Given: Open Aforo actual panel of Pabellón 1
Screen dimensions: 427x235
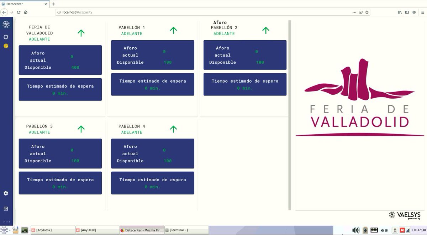Looking at the screenshot, I should [x=153, y=55].
